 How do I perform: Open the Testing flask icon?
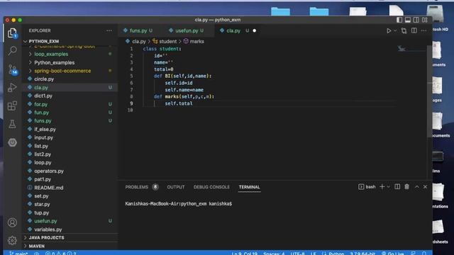click(x=12, y=124)
